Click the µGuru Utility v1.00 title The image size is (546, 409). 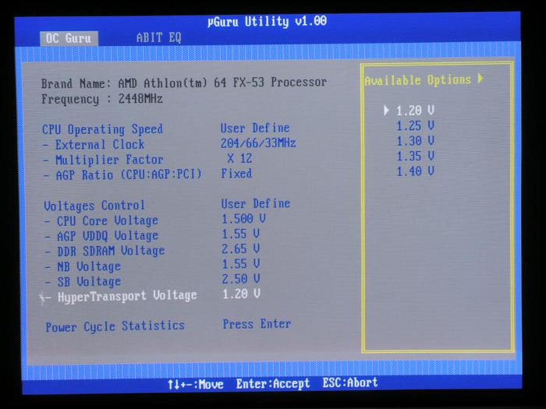pos(267,21)
